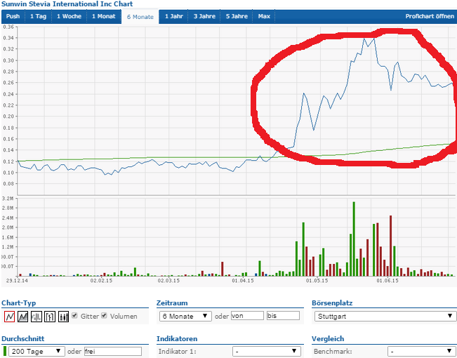This screenshot has width=457, height=358.
Task: Click the 01.05.15 date label
Action: 317,281
